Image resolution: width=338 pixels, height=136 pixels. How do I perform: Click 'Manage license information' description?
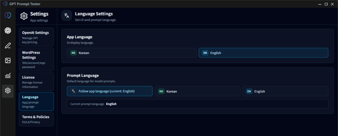(32, 85)
